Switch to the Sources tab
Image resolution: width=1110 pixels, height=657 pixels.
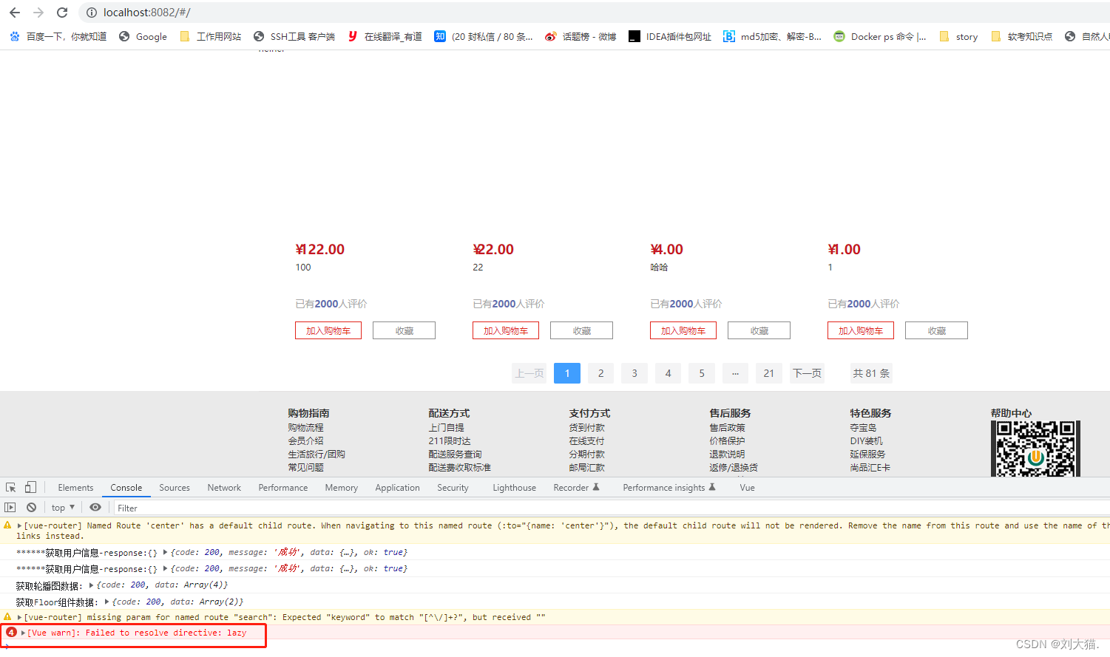pyautogui.click(x=175, y=488)
